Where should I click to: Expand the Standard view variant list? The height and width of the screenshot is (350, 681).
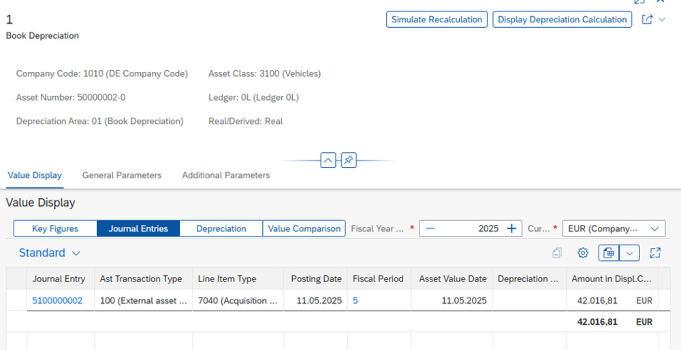pyautogui.click(x=50, y=253)
